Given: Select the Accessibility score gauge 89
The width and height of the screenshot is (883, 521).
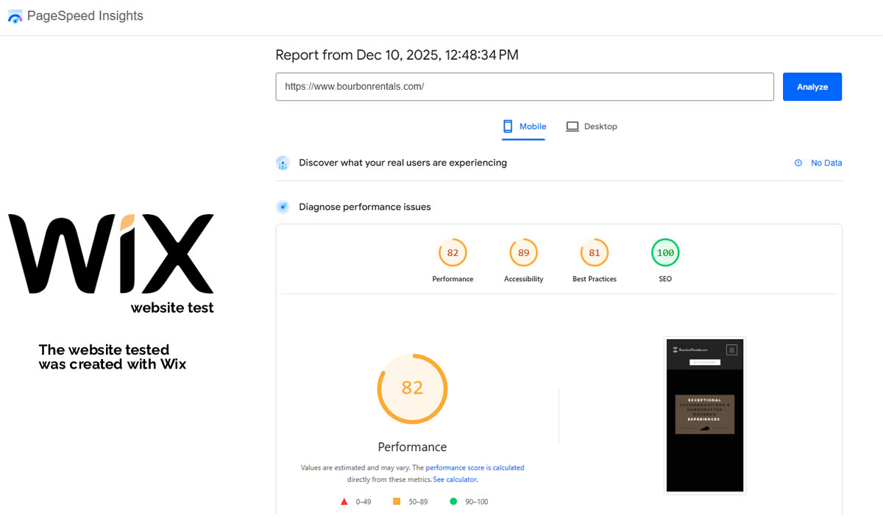Looking at the screenshot, I should coord(523,253).
